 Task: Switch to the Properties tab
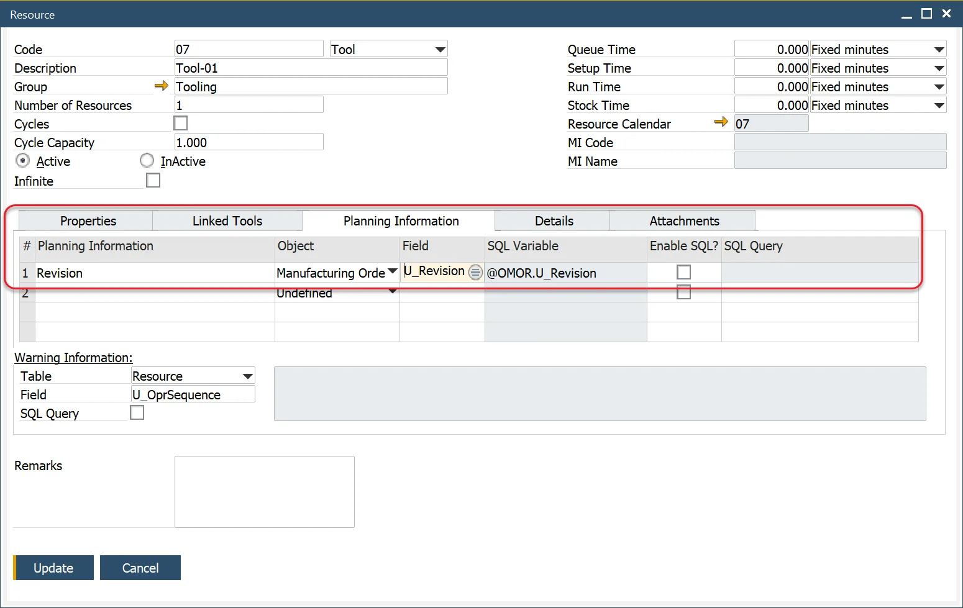(87, 220)
